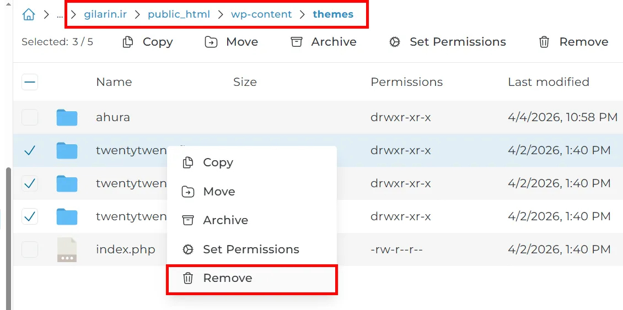Open the ahura folder icon
The image size is (623, 310).
pos(67,117)
